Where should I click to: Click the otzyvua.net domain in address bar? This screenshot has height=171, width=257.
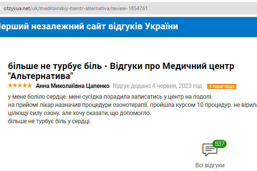pyautogui.click(x=17, y=8)
